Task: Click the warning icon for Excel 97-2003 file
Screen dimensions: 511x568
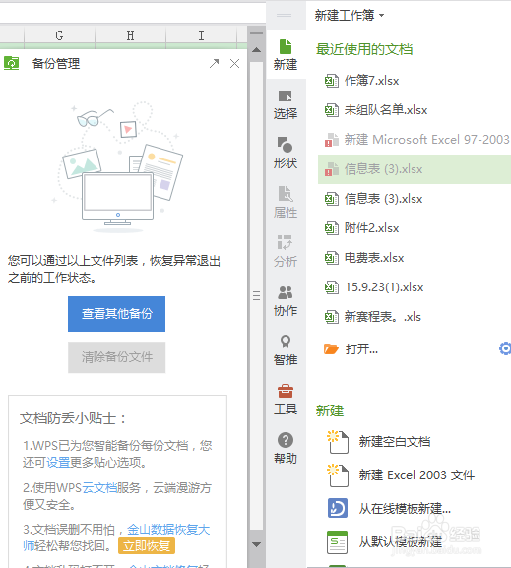Action: point(331,140)
